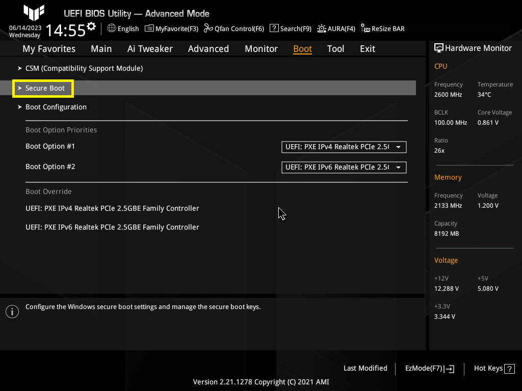Boot override from PXE IPv4 Realtek controller
The width and height of the screenshot is (522, 391).
coord(112,208)
